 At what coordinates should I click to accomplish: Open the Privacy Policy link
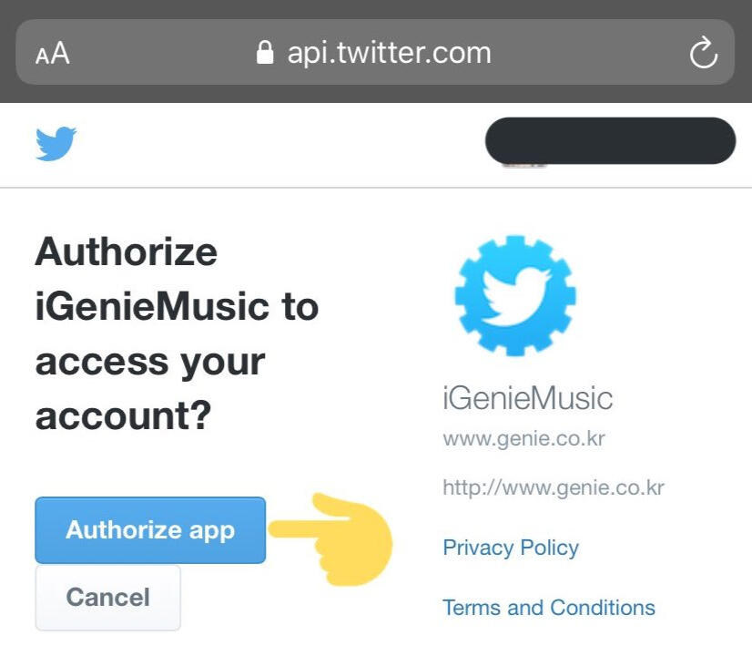click(510, 548)
